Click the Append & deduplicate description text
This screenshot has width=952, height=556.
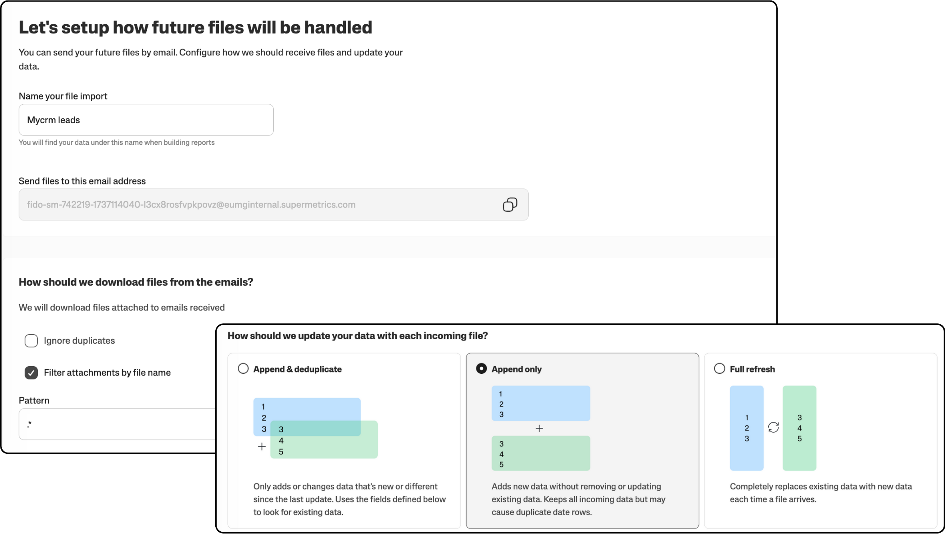coord(349,499)
